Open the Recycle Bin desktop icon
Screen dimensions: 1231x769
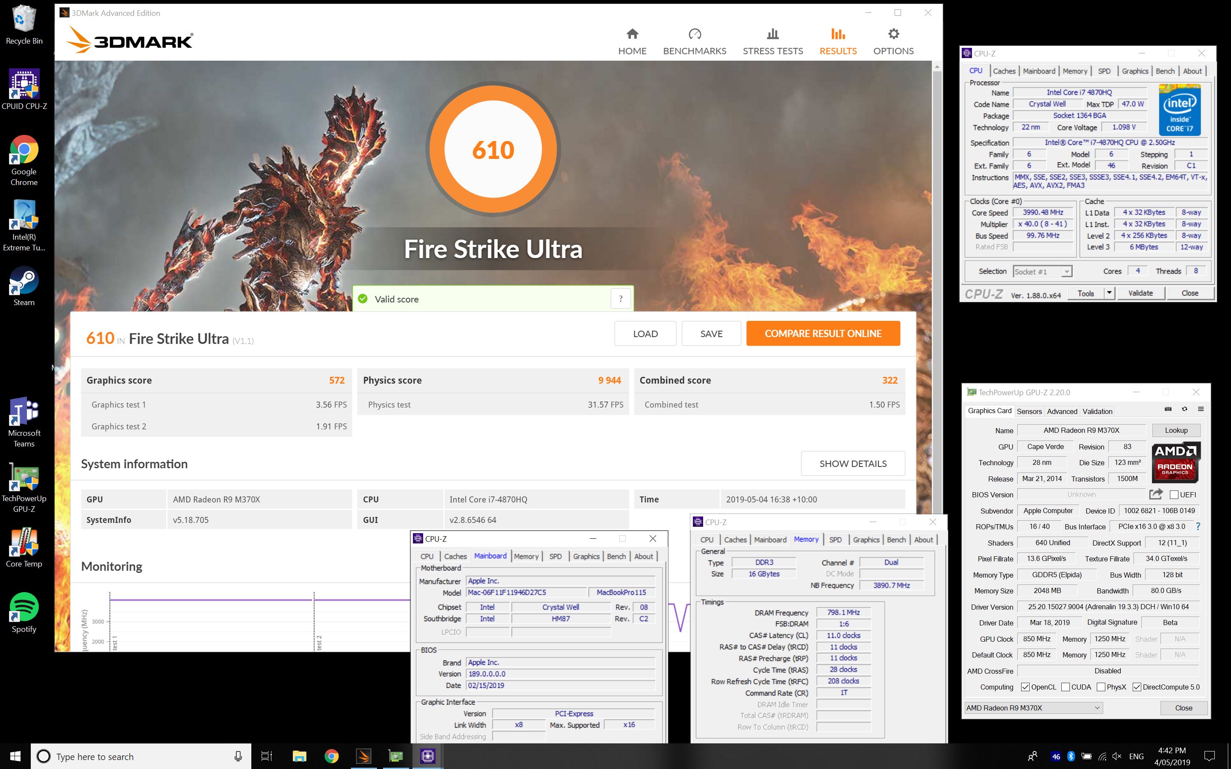click(24, 24)
